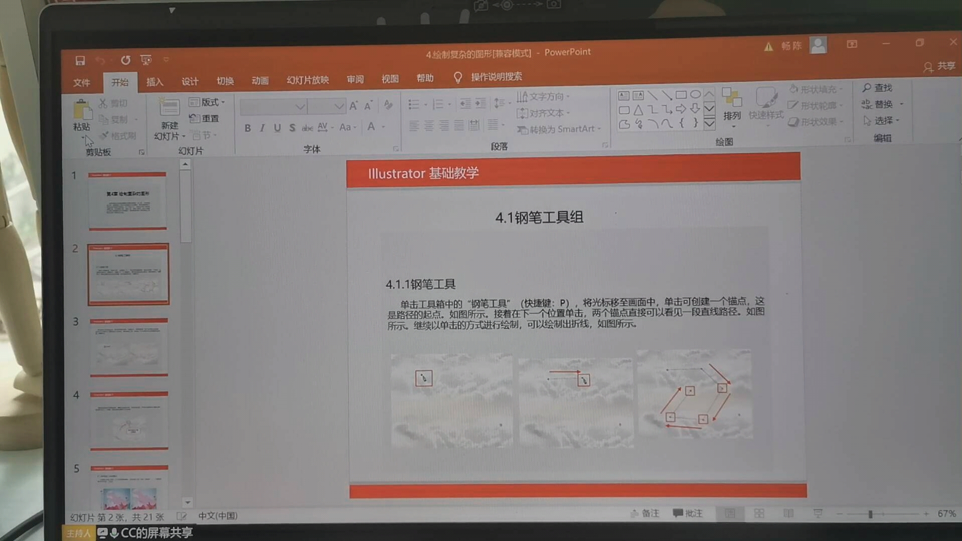Toggle underline formatting
The height and width of the screenshot is (541, 962).
(x=277, y=128)
